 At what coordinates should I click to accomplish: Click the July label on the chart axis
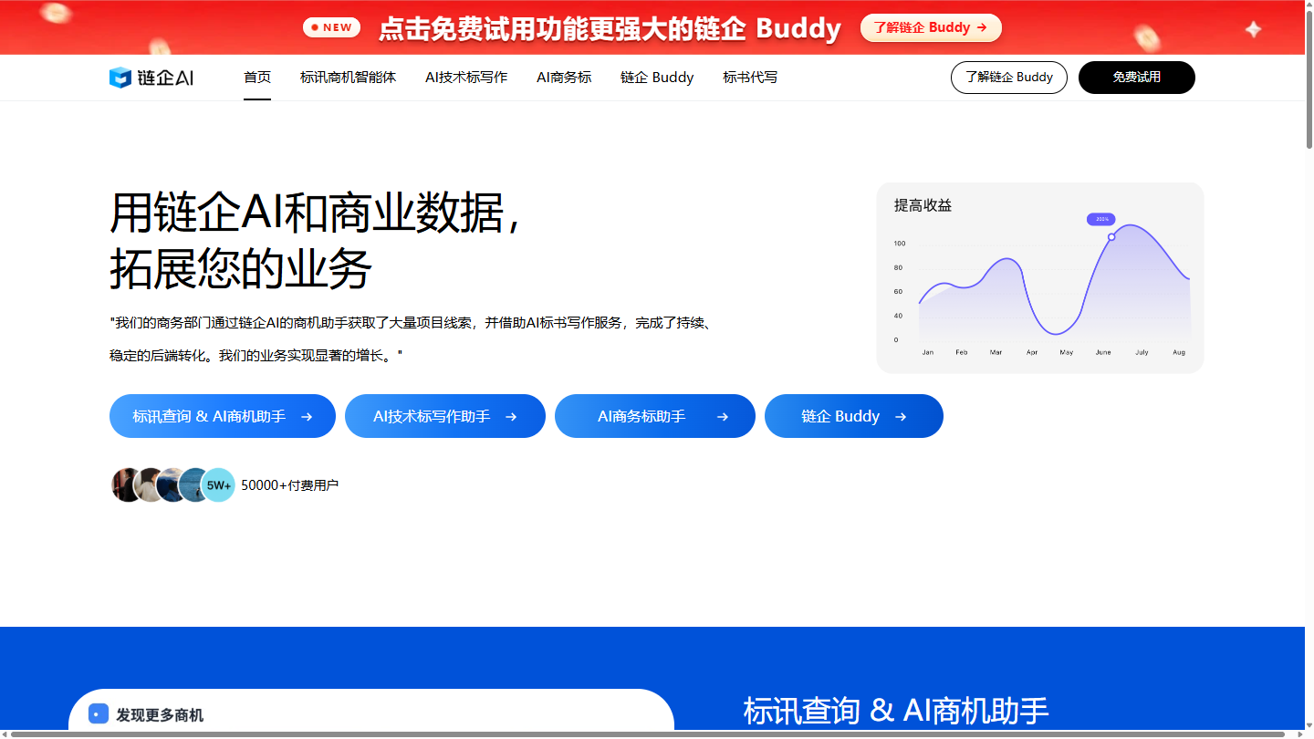click(x=1142, y=352)
